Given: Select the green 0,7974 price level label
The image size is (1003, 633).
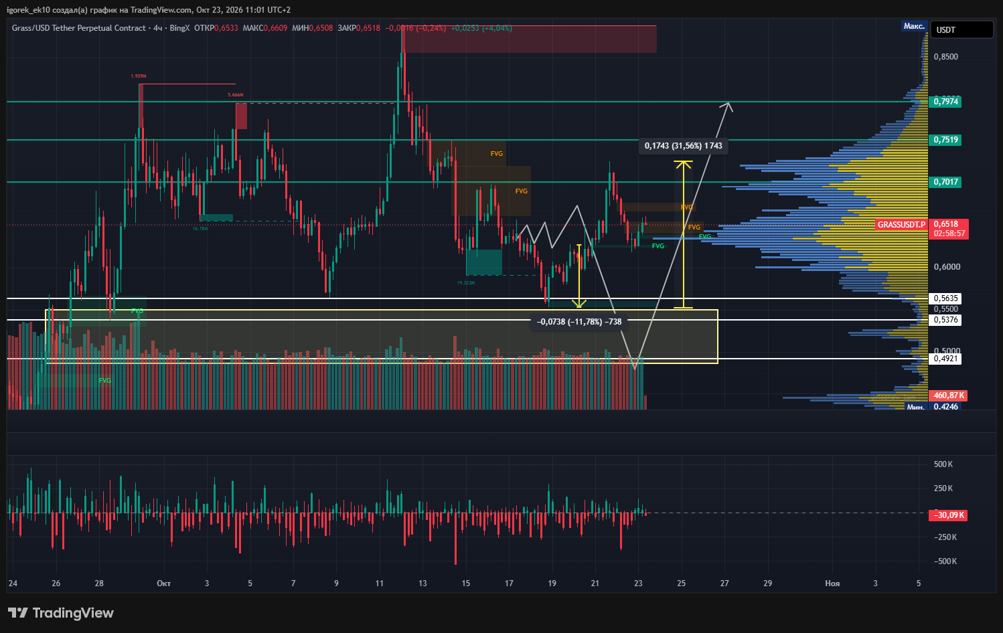Looking at the screenshot, I should pos(946,102).
